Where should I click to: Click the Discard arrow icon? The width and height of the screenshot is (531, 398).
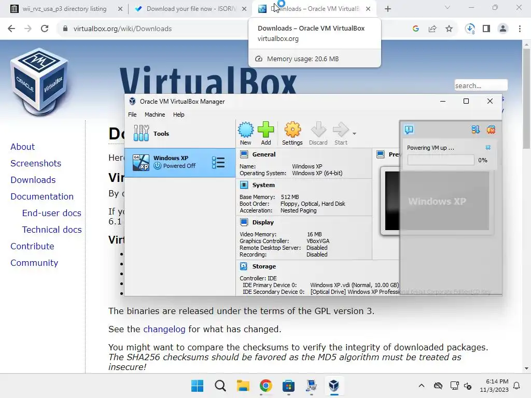(318, 133)
